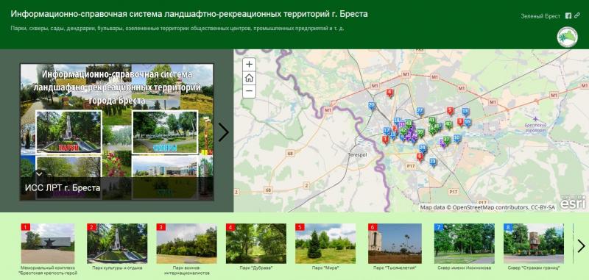Click the OpenStreetMap contributors attribution text
589x280 pixels.
[487, 207]
